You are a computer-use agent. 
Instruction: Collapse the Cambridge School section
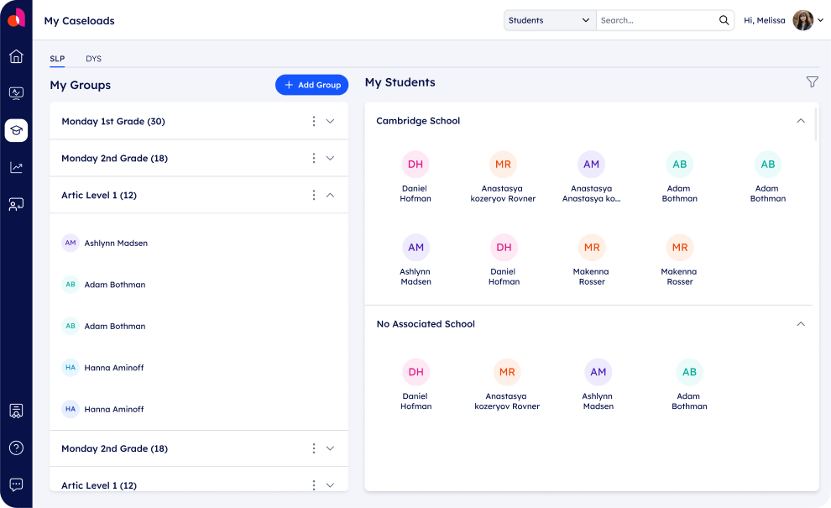800,121
